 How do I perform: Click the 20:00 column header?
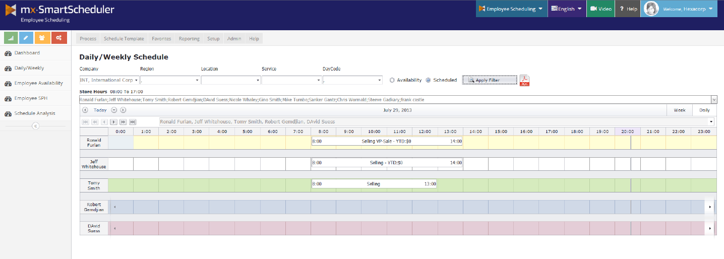627,132
